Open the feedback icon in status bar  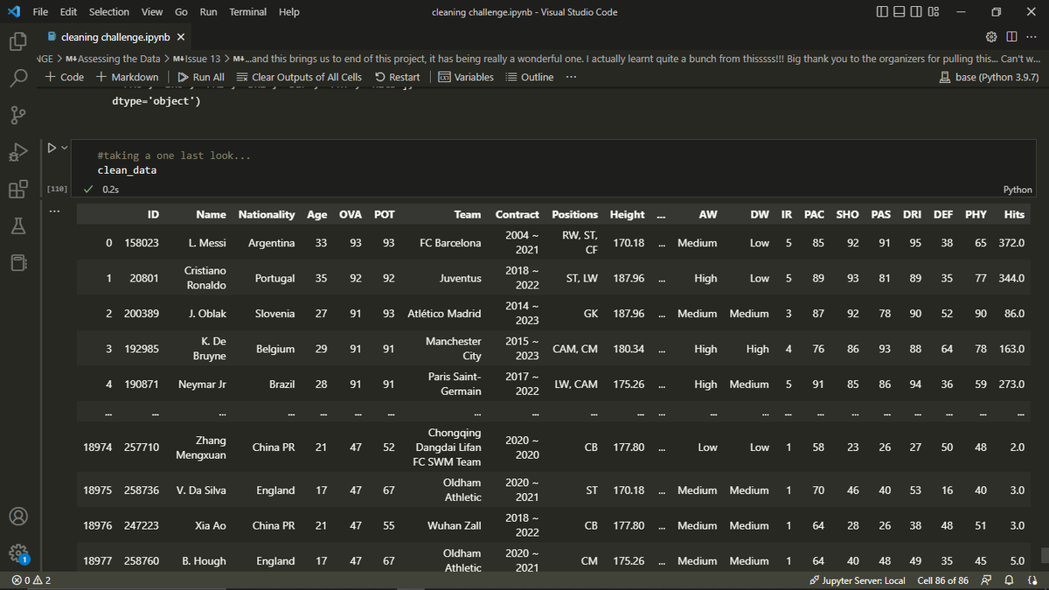click(x=987, y=581)
